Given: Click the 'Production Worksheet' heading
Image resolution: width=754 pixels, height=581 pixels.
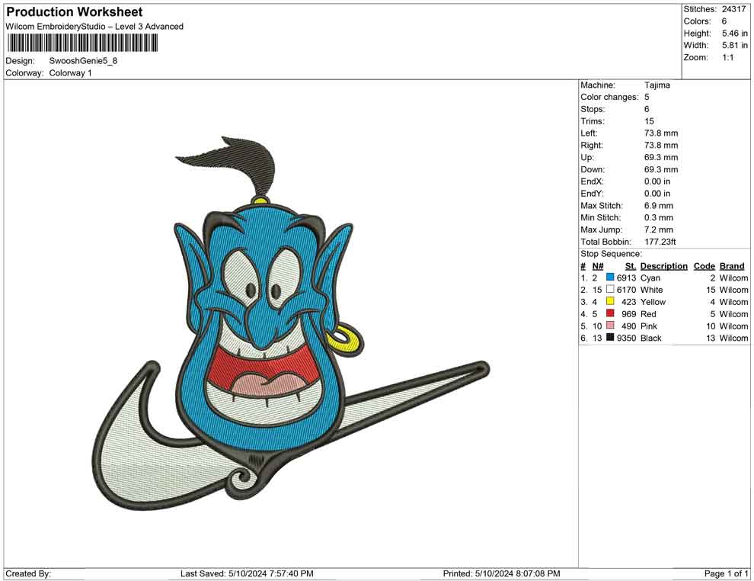Looking at the screenshot, I should tap(75, 12).
